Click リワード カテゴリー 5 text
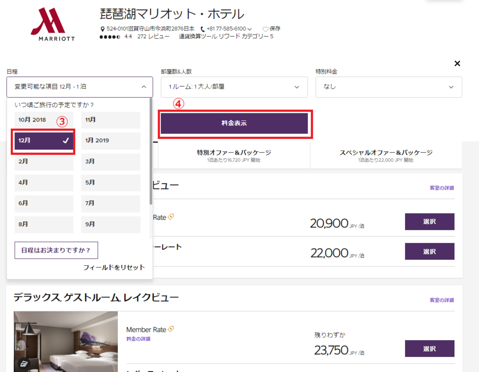 click(x=246, y=36)
